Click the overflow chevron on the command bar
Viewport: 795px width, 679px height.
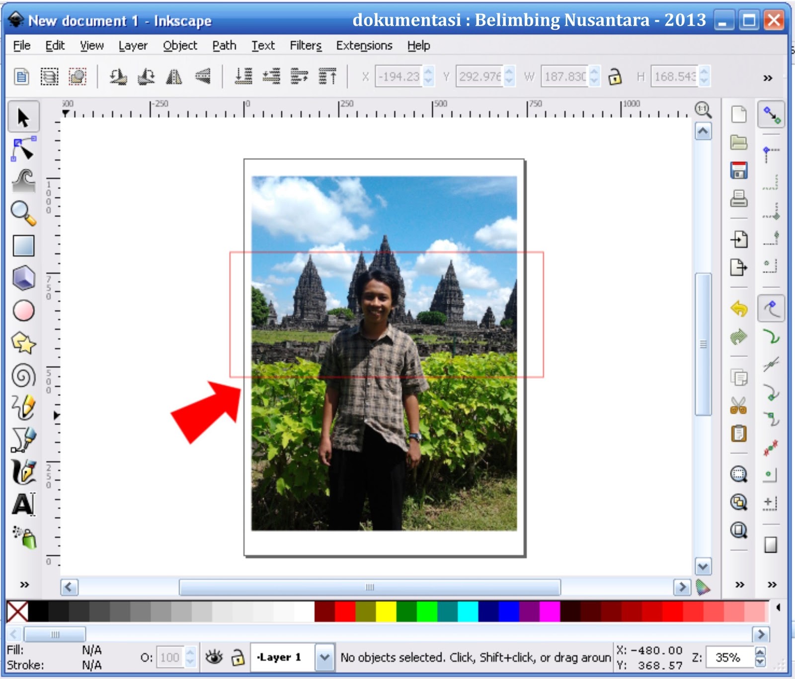pos(767,77)
